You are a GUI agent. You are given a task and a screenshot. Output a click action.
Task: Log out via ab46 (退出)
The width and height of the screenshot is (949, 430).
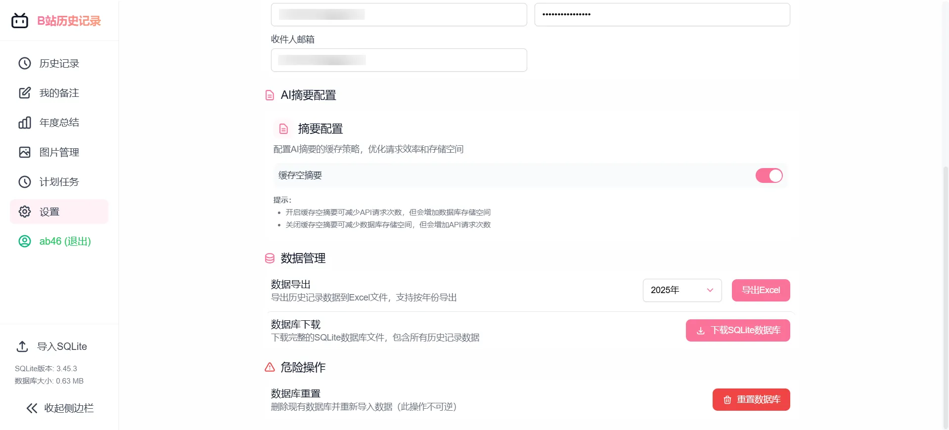pyautogui.click(x=59, y=241)
